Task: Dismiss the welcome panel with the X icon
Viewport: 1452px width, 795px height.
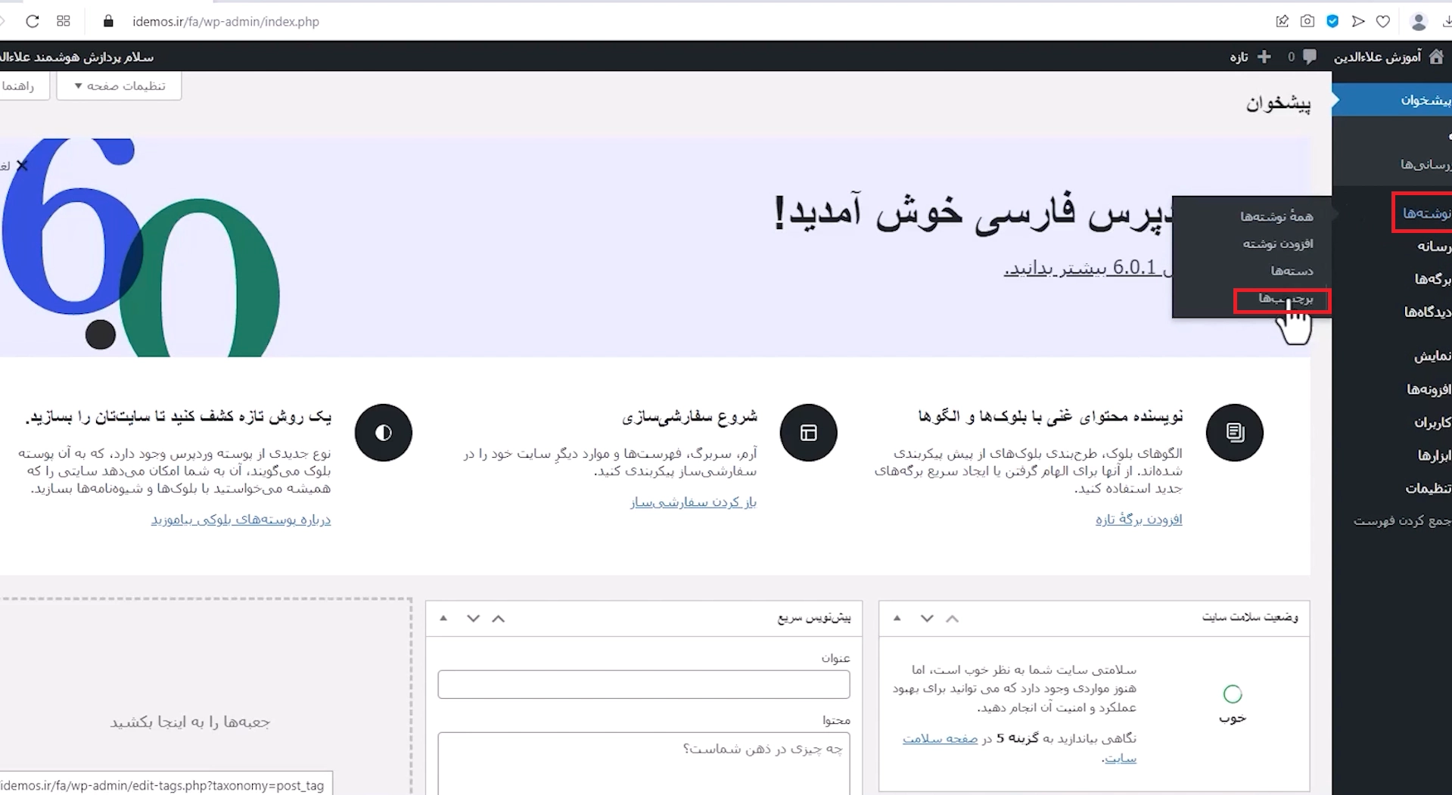Action: [x=22, y=165]
